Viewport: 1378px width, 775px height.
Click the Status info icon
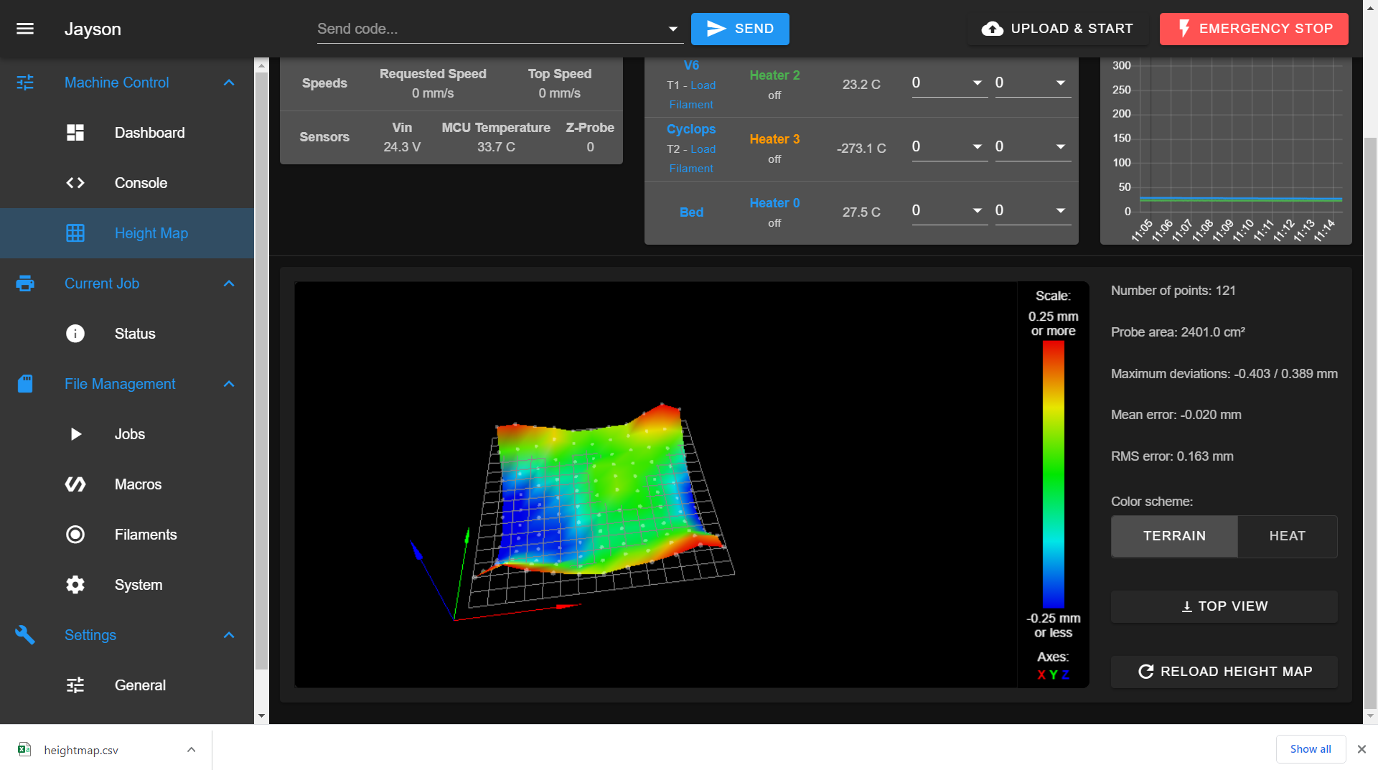75,334
